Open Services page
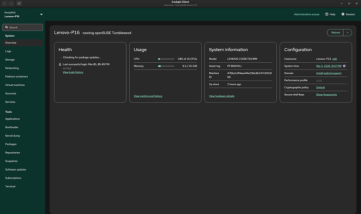361x214 pixels. point(22,102)
